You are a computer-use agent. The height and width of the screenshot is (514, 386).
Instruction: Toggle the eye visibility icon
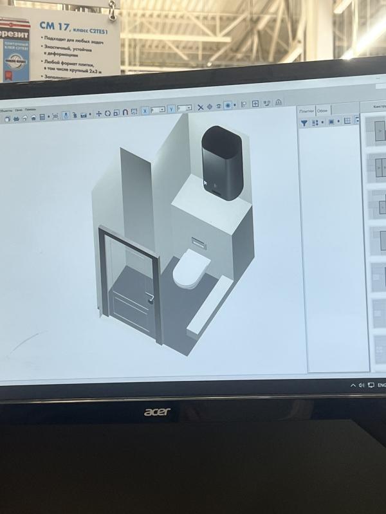coord(219,106)
